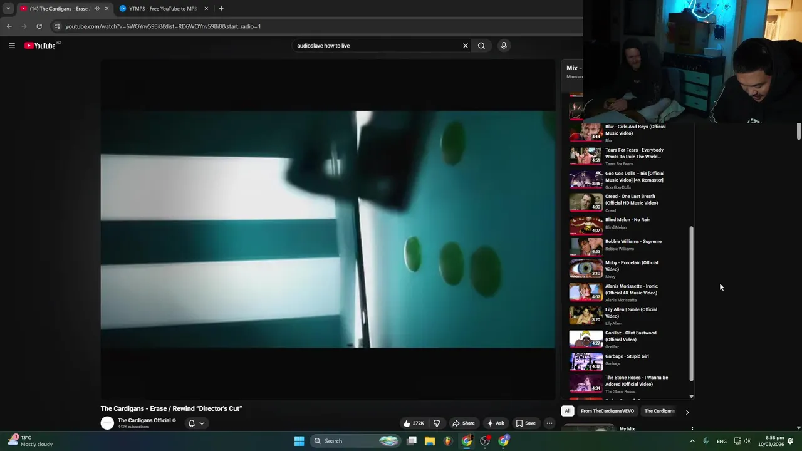Focus the address bar URL

[x=163, y=26]
